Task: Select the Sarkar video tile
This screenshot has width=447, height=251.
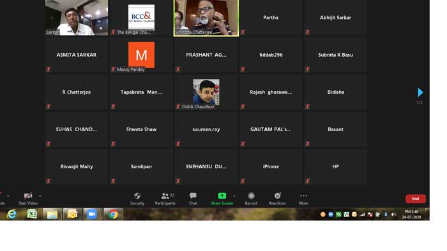Action: (x=77, y=18)
